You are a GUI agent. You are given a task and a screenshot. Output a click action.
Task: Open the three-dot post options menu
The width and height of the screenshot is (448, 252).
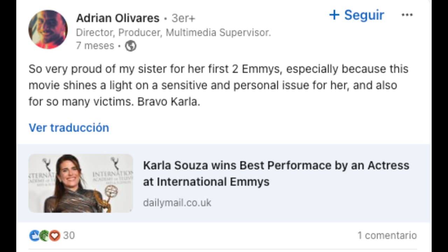click(x=407, y=15)
